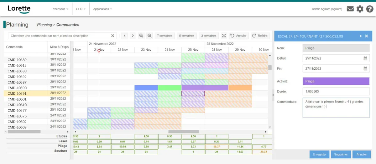Open the Processus menu
This screenshot has width=376, height=164.
[x=60, y=9]
